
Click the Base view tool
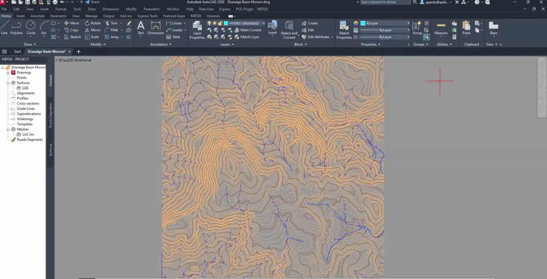click(x=493, y=28)
